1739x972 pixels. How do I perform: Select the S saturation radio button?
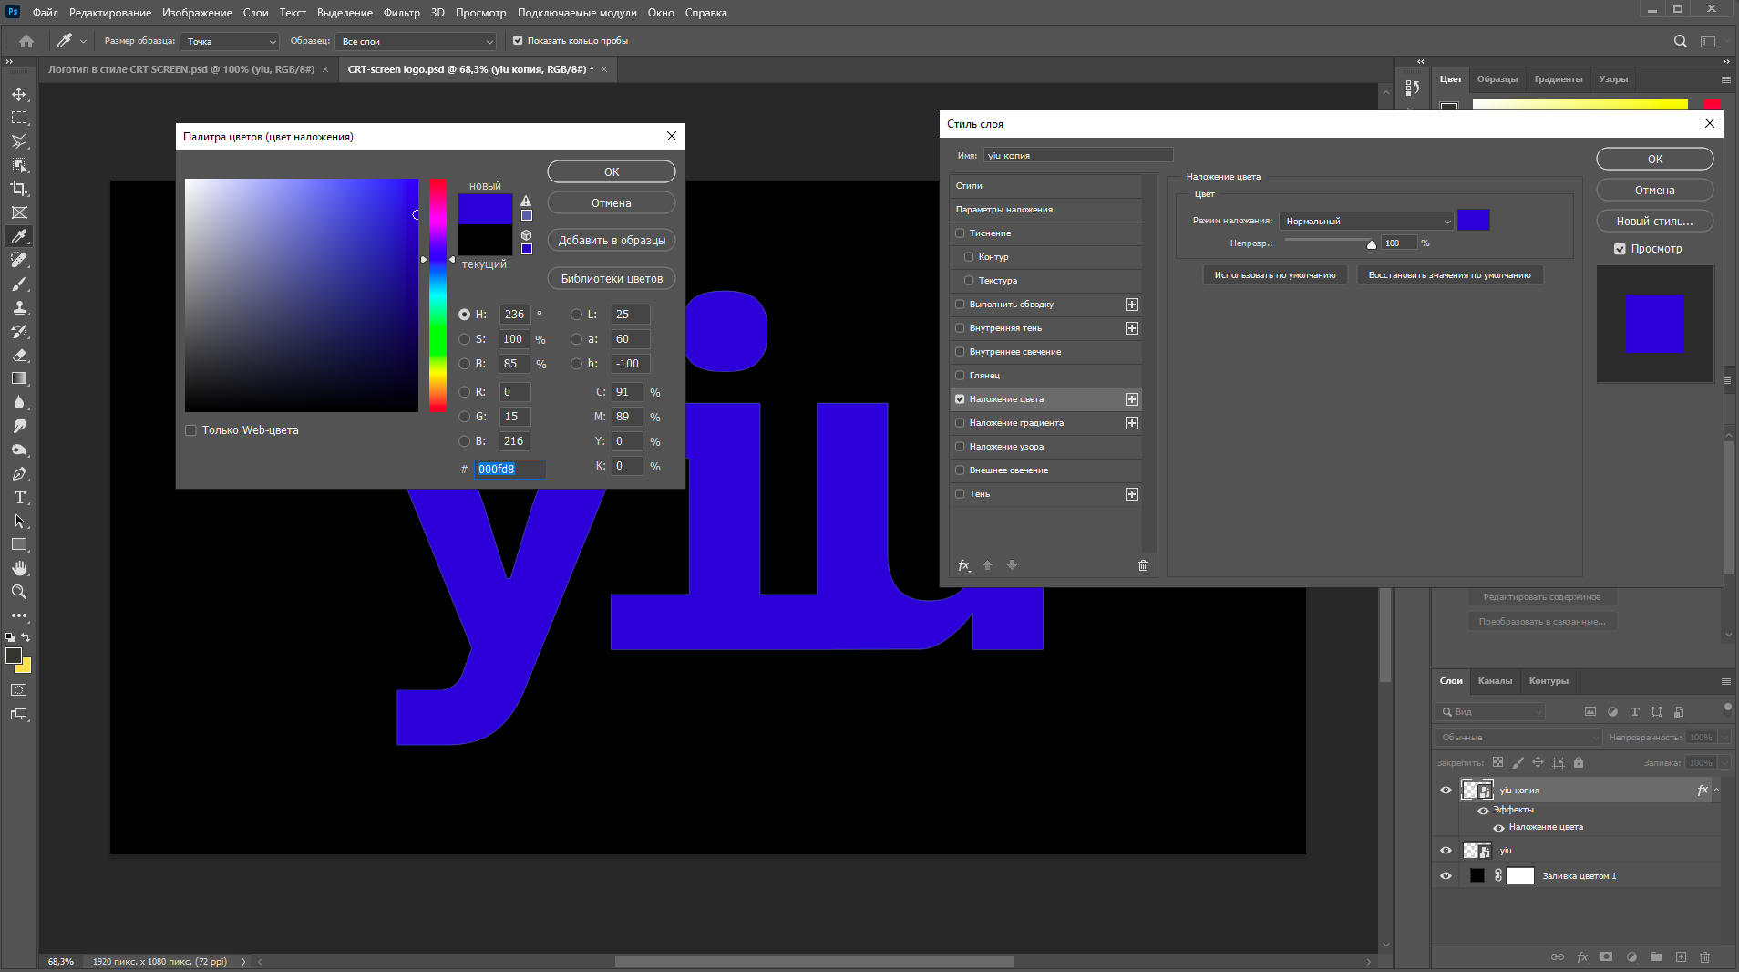[465, 339]
